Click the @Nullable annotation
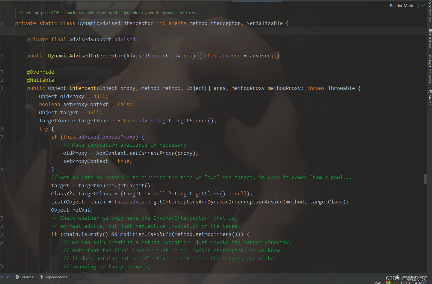 41,80
